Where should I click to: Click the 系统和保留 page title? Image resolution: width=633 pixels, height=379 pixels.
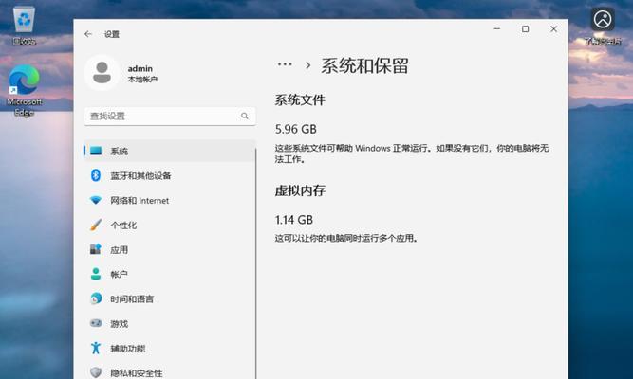pyautogui.click(x=364, y=65)
